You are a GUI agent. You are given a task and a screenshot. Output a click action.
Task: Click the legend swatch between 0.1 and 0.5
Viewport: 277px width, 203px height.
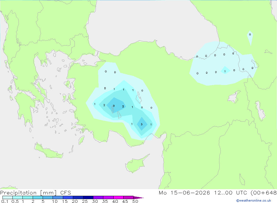coord(7,197)
